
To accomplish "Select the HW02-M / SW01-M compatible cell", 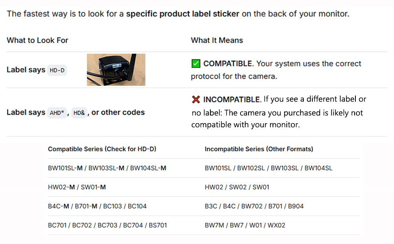I will coord(77,187).
